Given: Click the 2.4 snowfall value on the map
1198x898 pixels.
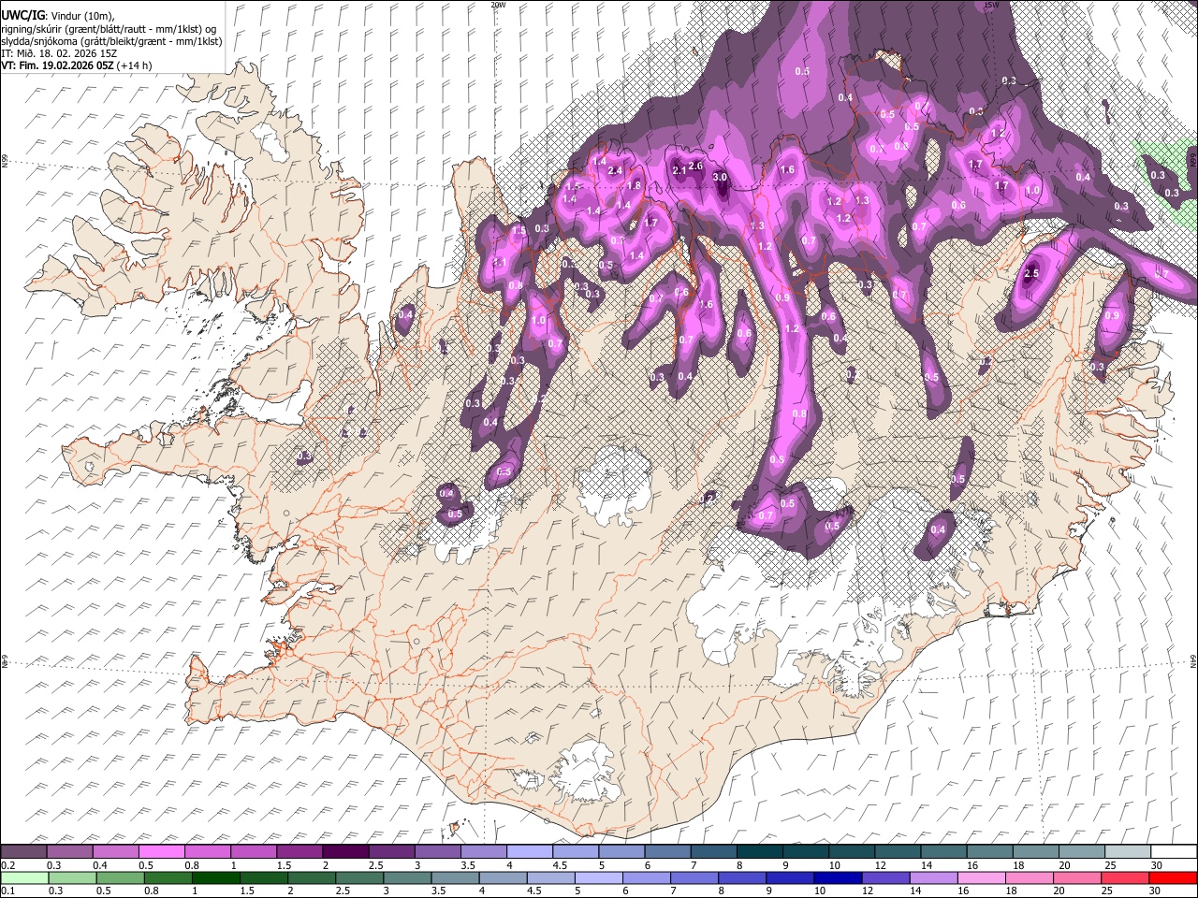Looking at the screenshot, I should pos(615,170).
